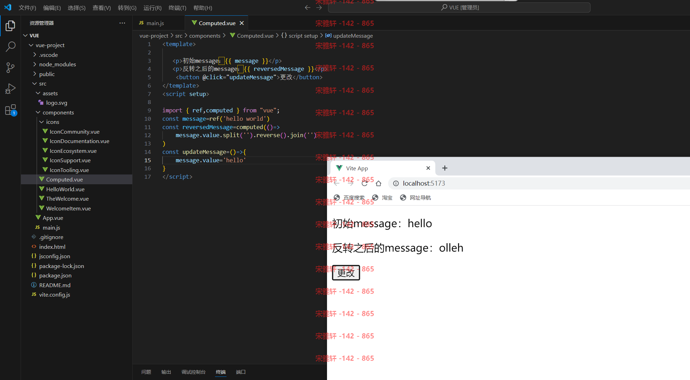Open a new browser tab with plus
690x380 pixels.
click(445, 168)
